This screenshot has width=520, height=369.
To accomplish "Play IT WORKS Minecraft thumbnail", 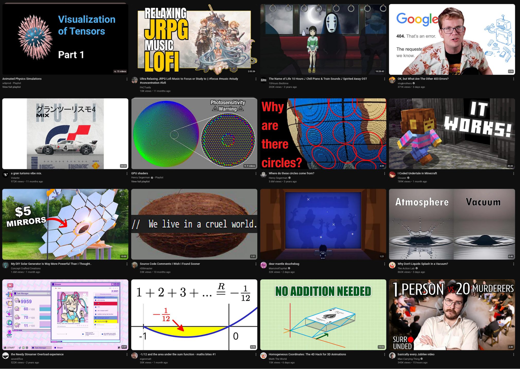I will (x=452, y=134).
